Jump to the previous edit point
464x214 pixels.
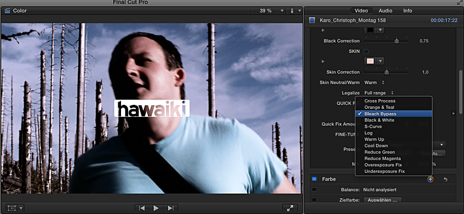[x=142, y=208]
